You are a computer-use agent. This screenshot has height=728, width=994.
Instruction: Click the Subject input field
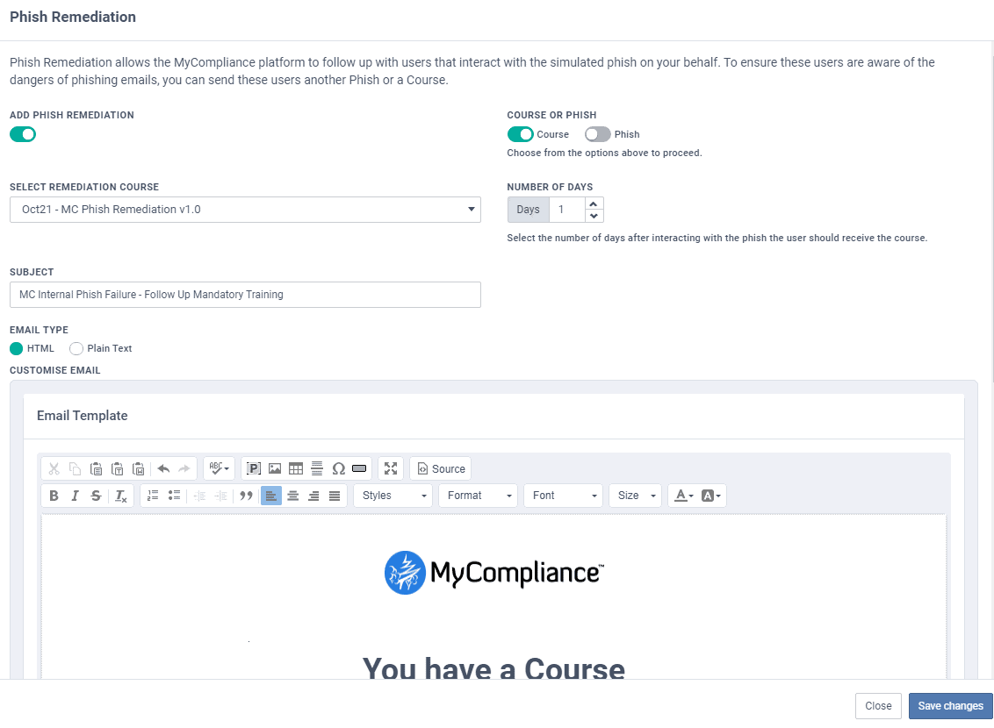245,295
